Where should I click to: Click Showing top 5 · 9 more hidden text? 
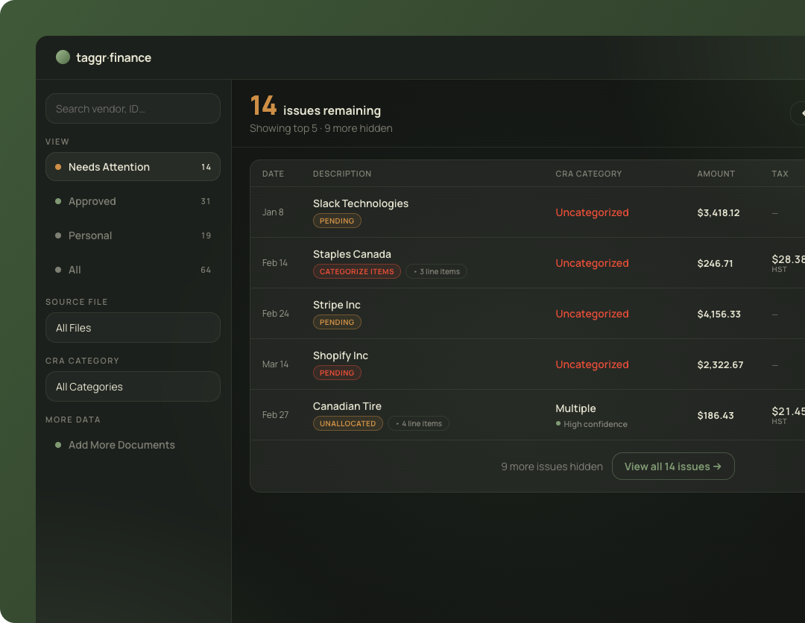click(x=321, y=128)
